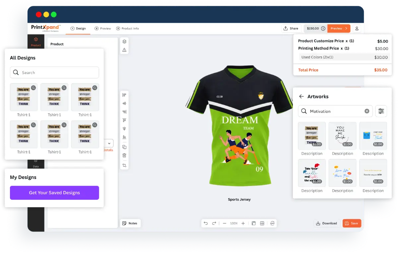The width and height of the screenshot is (398, 253).
Task: Go back from Artworks panel
Action: [301, 97]
